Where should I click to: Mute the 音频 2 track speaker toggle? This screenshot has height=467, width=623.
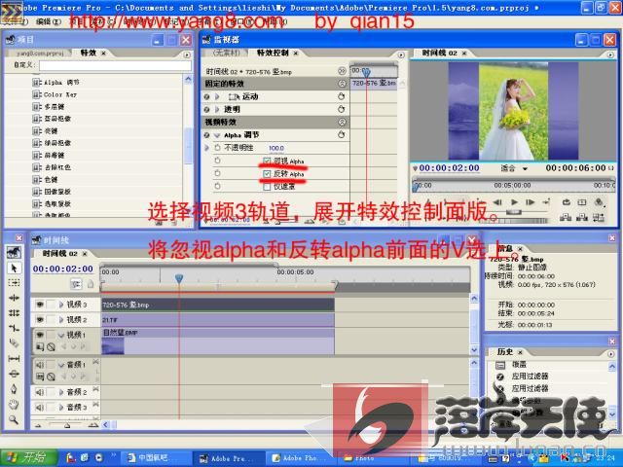pyautogui.click(x=40, y=392)
